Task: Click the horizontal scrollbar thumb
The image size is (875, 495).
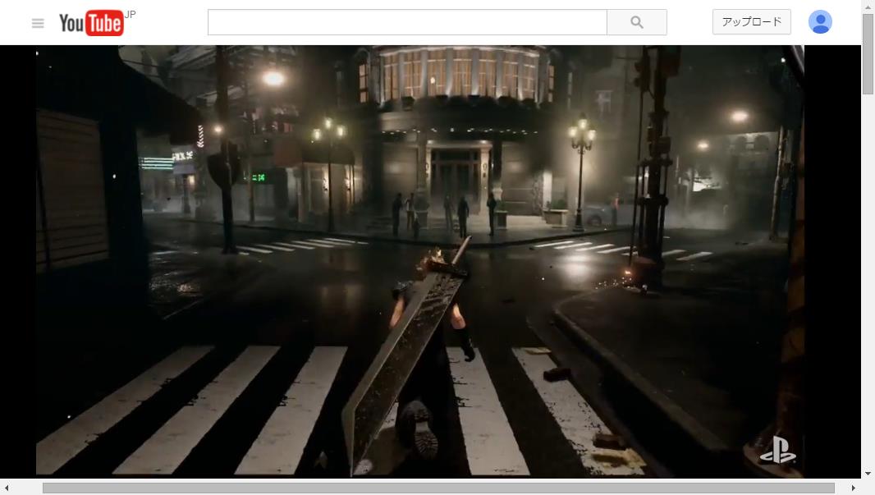Action: point(438,488)
